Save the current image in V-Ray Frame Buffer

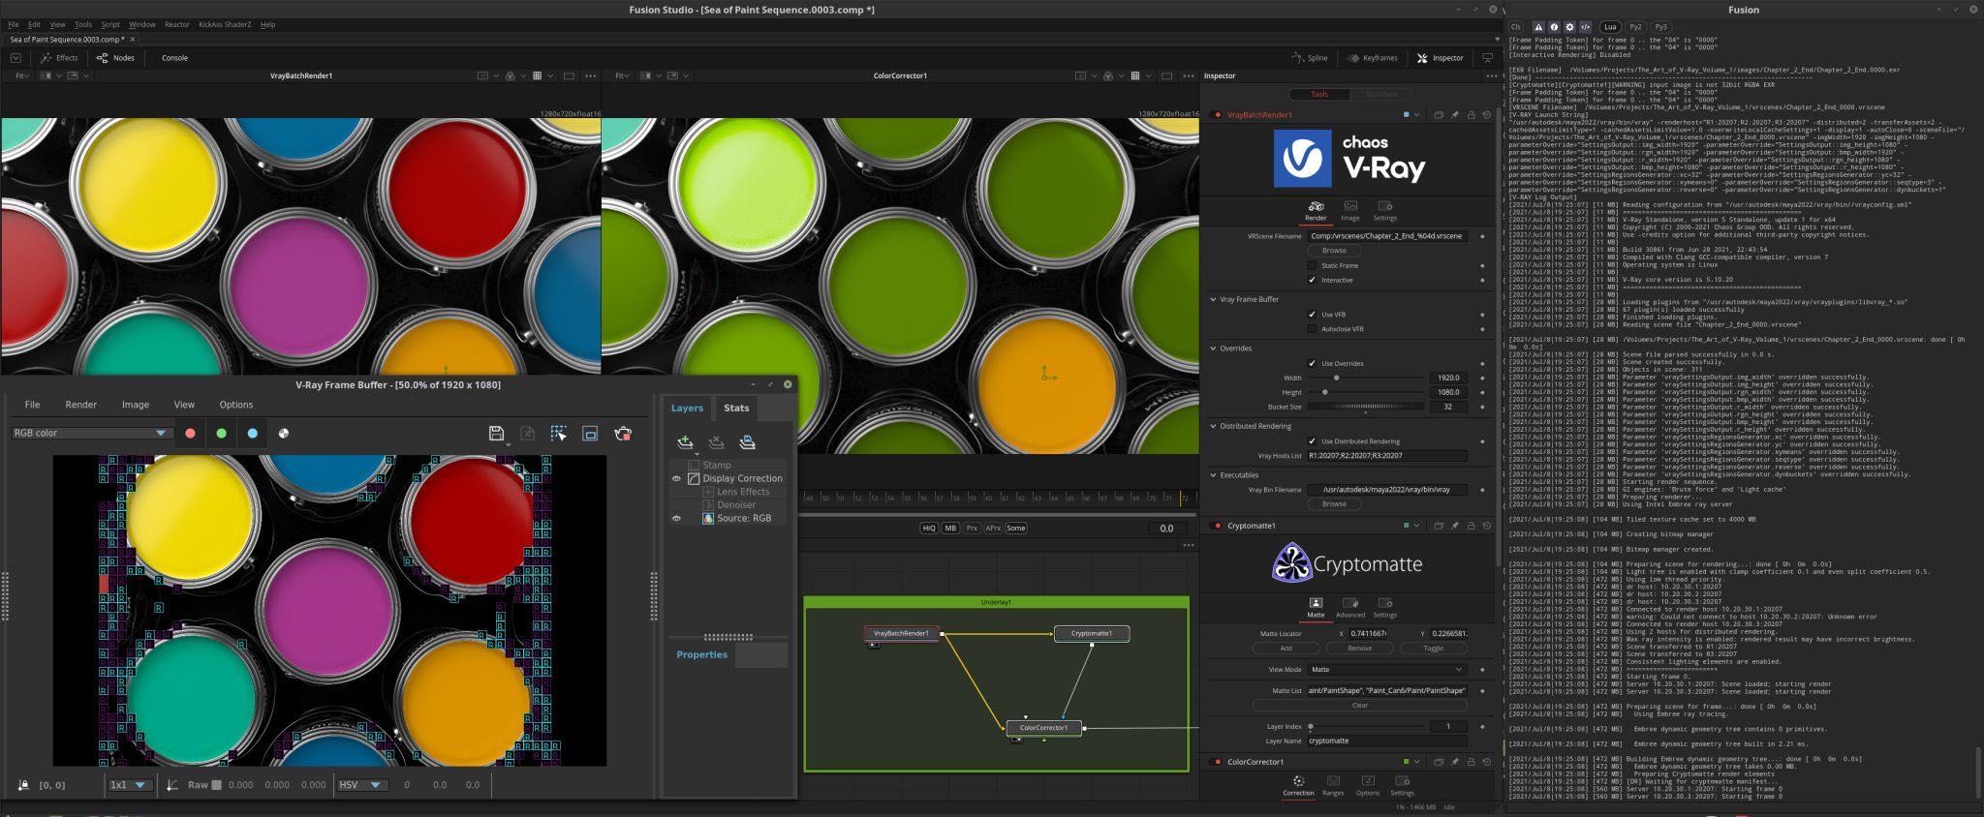(496, 434)
